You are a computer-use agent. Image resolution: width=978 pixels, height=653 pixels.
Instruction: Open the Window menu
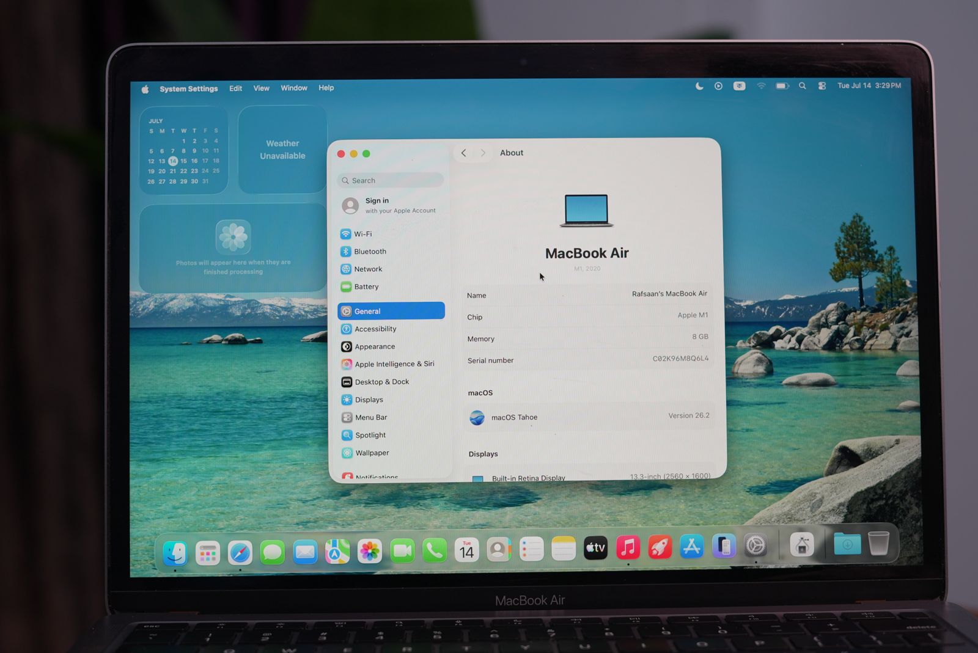pyautogui.click(x=294, y=88)
